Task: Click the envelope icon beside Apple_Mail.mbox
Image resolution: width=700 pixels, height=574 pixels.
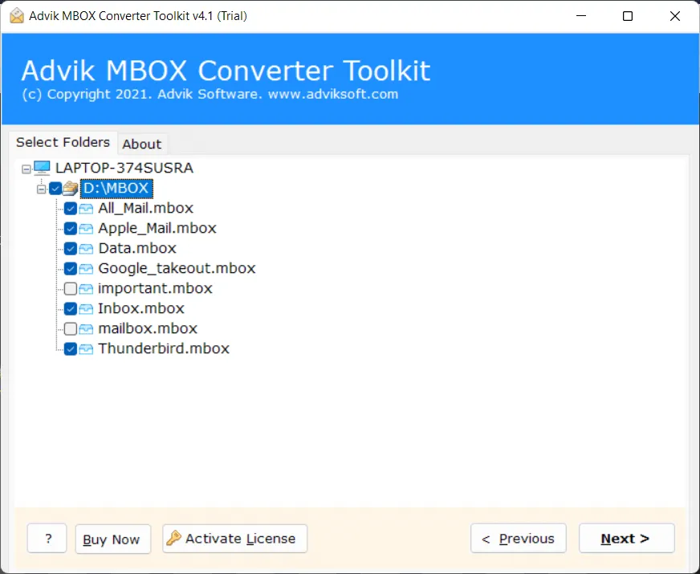Action: 85,228
